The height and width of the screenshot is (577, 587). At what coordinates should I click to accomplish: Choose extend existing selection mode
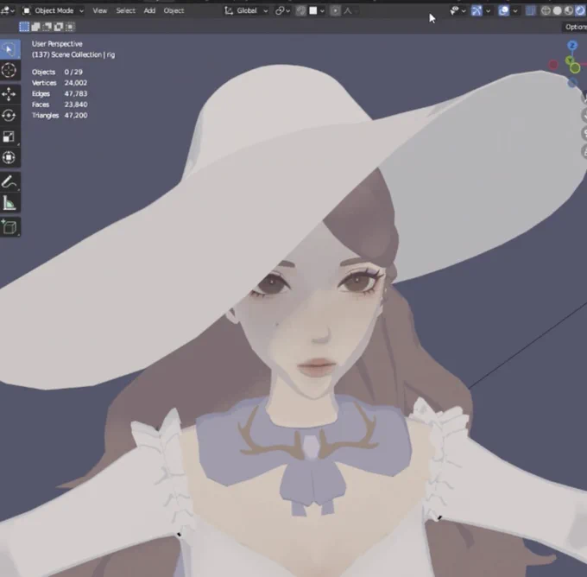pos(35,27)
